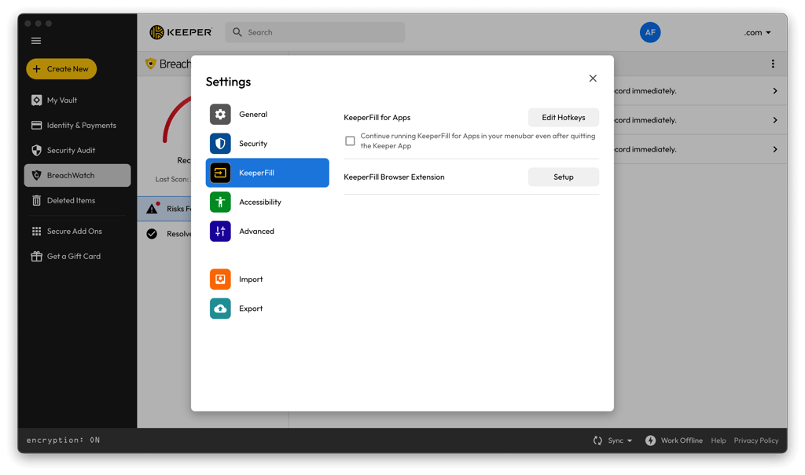Click the Security Audit shield icon
The height and width of the screenshot is (475, 805).
click(x=36, y=150)
